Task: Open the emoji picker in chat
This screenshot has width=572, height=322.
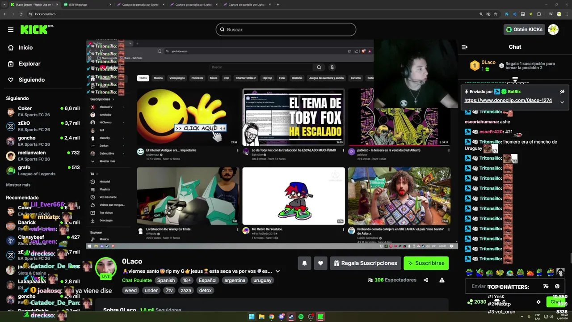Action: click(x=557, y=286)
